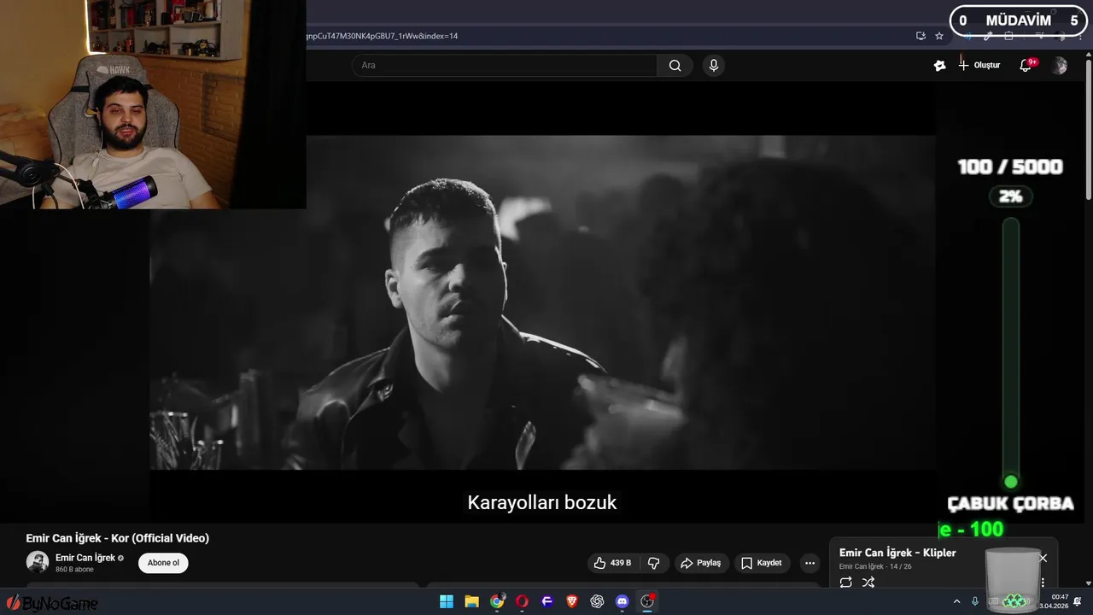This screenshot has height=615, width=1093.
Task: Open File Explorer from the taskbar
Action: [x=471, y=601]
